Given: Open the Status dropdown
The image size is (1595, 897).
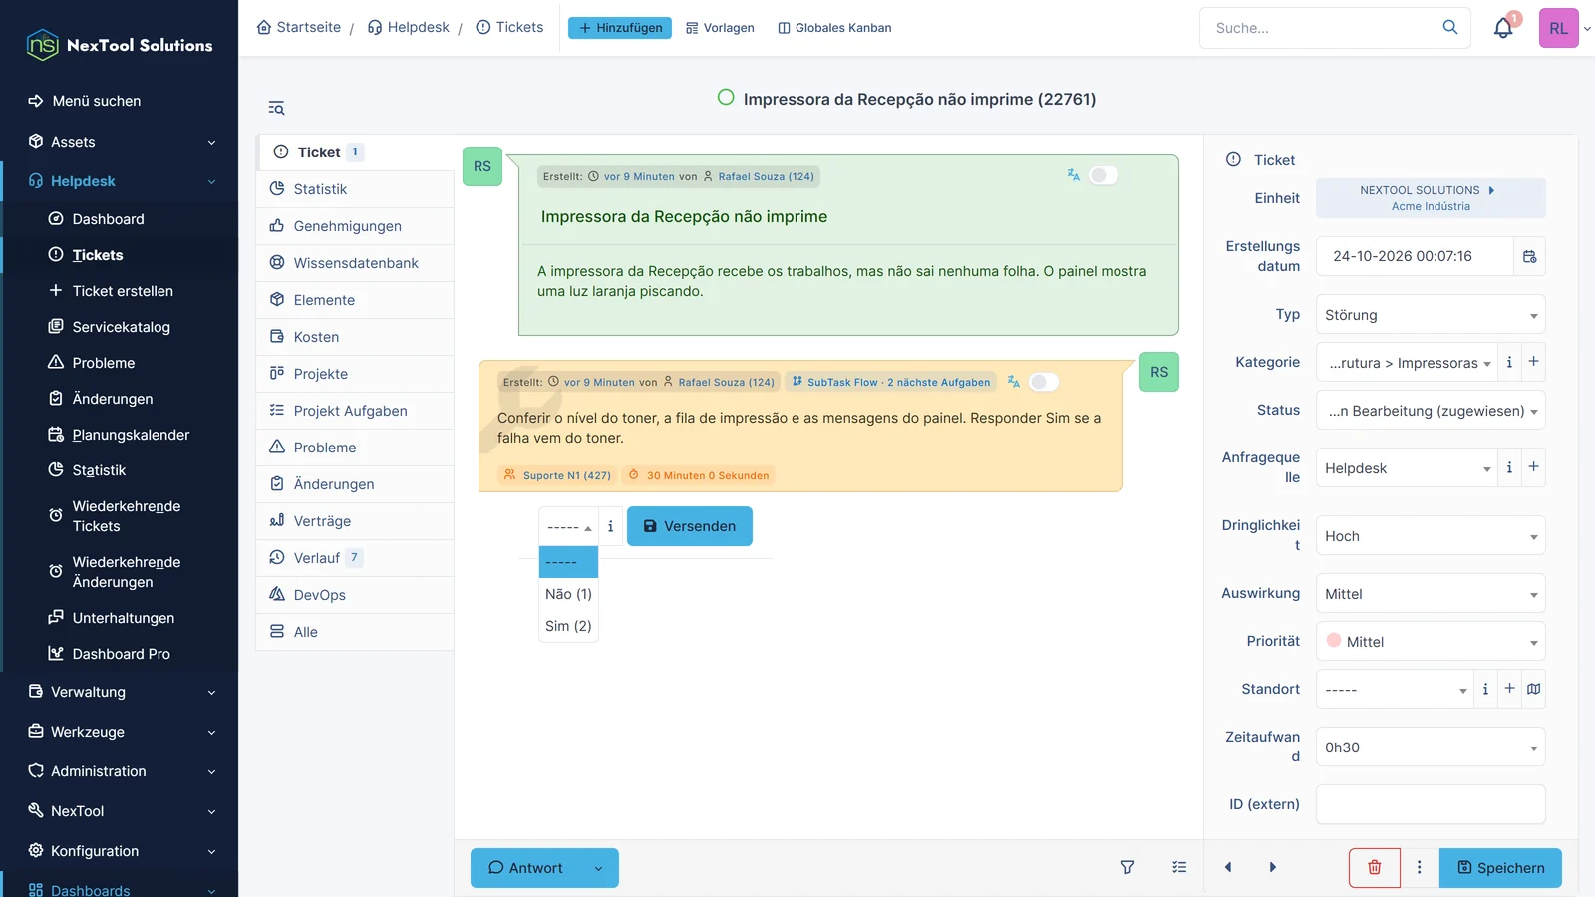Looking at the screenshot, I should click(x=1431, y=411).
